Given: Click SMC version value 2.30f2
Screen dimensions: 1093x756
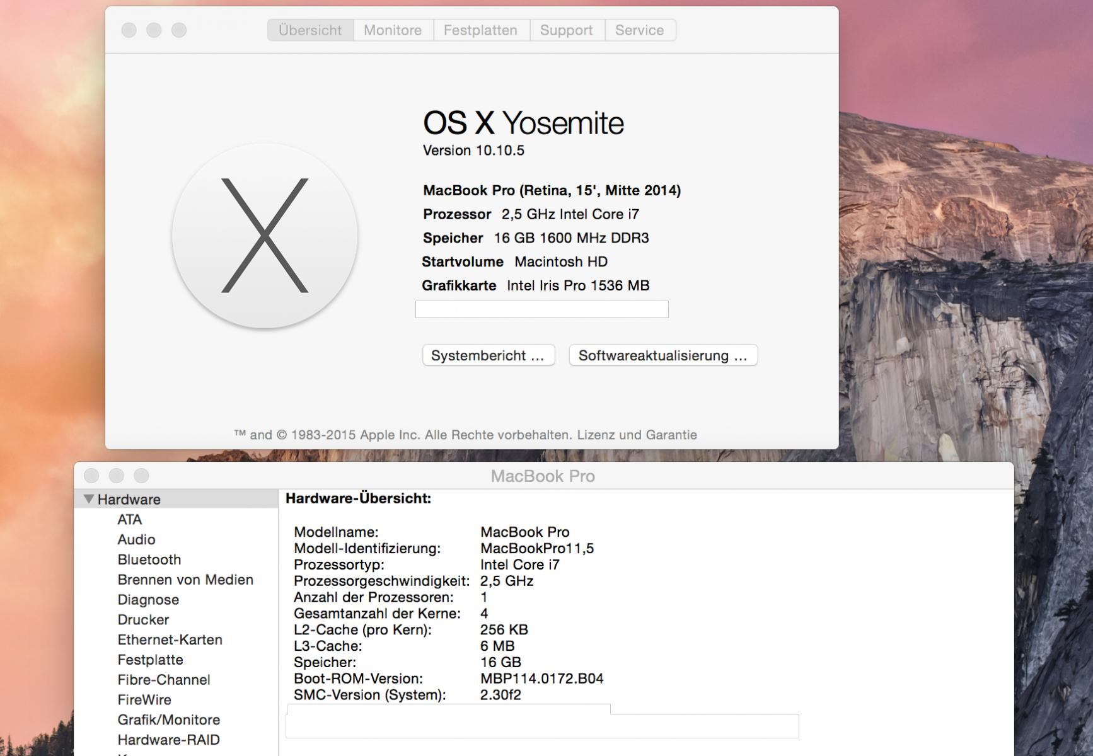Looking at the screenshot, I should click(500, 696).
